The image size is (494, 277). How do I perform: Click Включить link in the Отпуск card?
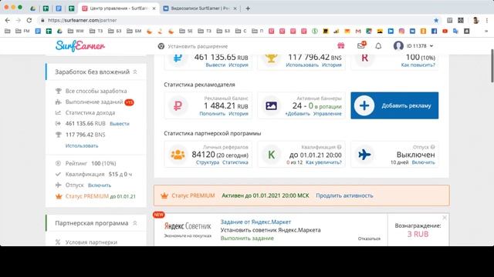pyautogui.click(x=423, y=162)
